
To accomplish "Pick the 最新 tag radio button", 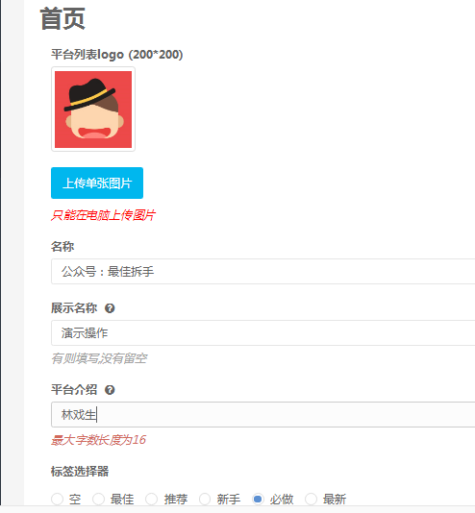I will coord(311,500).
